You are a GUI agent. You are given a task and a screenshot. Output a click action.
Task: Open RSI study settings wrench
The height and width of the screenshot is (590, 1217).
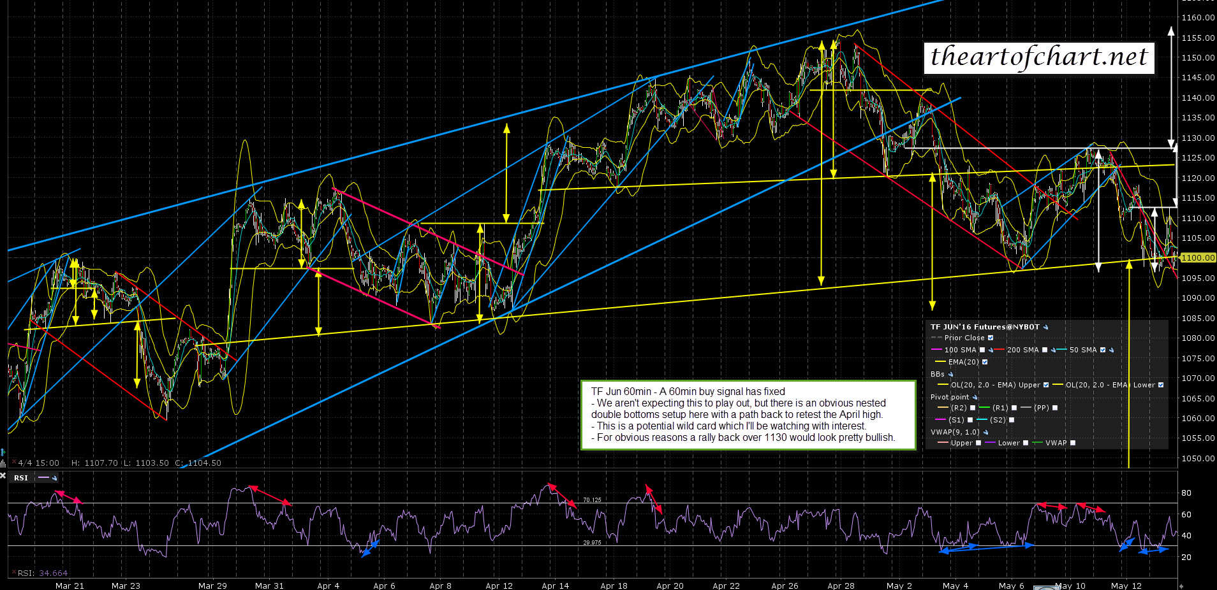point(55,478)
